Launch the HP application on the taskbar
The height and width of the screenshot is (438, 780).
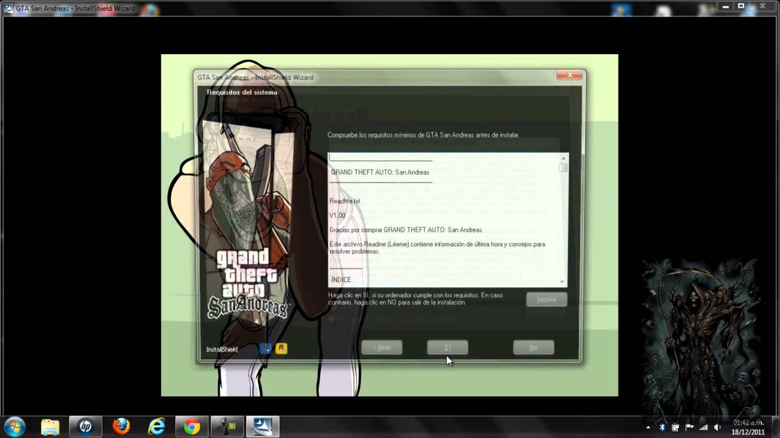pos(85,426)
